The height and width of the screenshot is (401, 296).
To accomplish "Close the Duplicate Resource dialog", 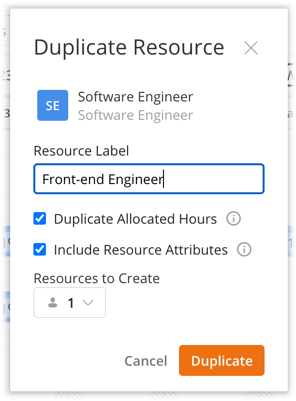I will [x=251, y=48].
